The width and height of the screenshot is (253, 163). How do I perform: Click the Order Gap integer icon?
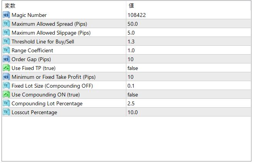point(6,59)
